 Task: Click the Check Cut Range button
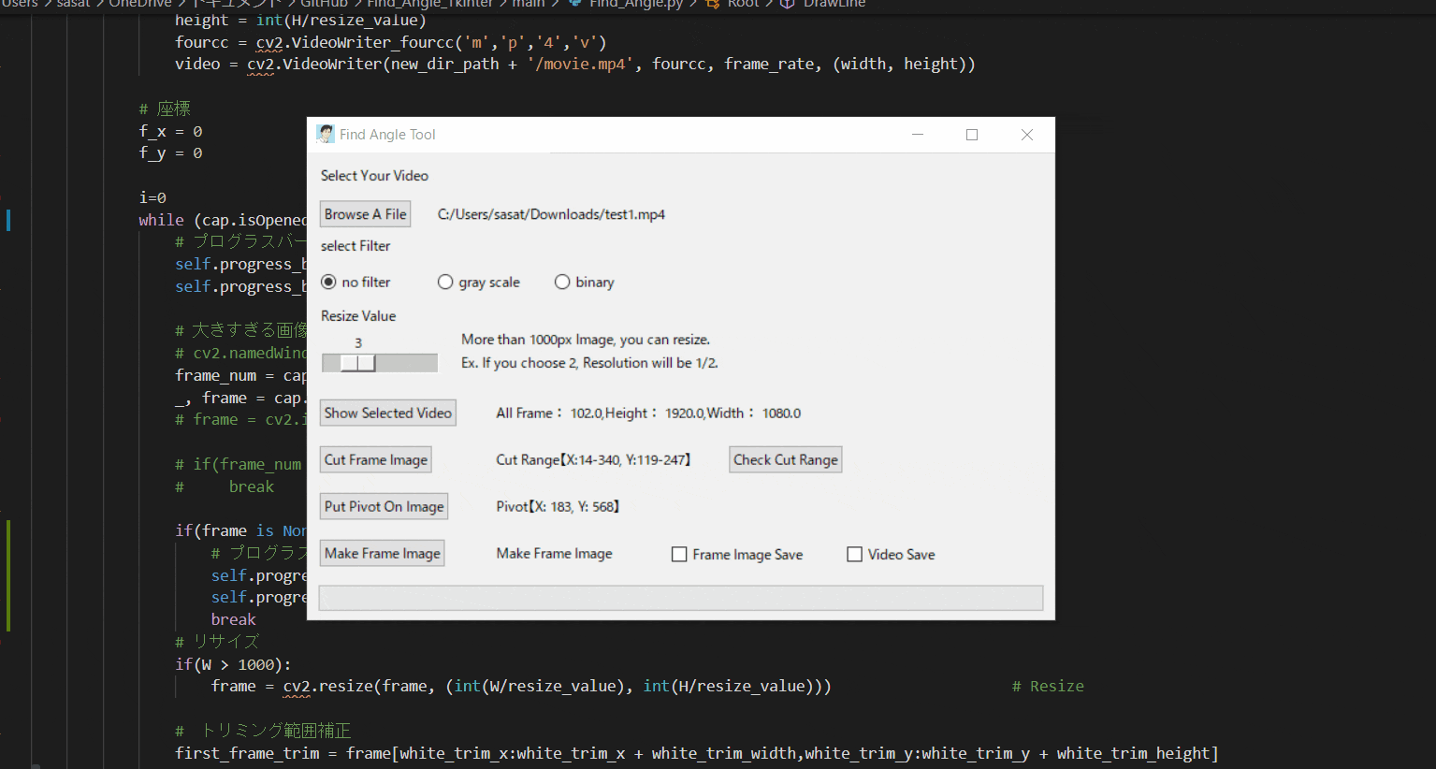786,459
